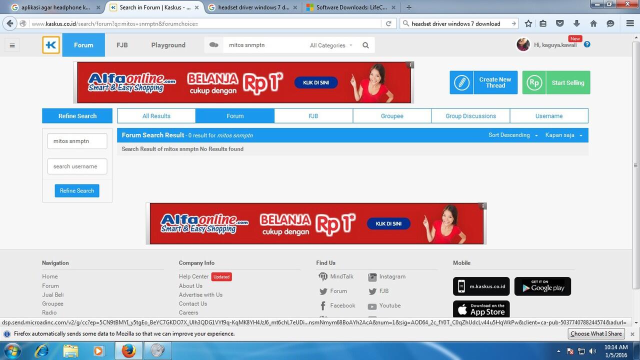640x360 pixels.
Task: Click the Twitter Forum link
Action: [x=333, y=291]
